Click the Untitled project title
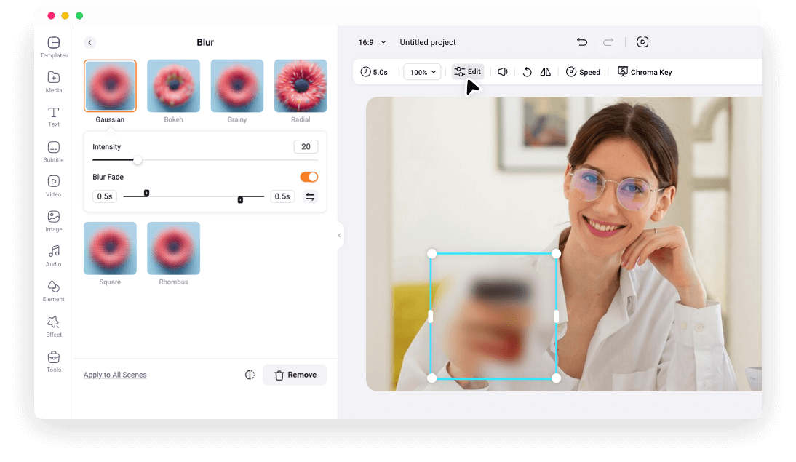This screenshot has width=796, height=462. pyautogui.click(x=428, y=42)
